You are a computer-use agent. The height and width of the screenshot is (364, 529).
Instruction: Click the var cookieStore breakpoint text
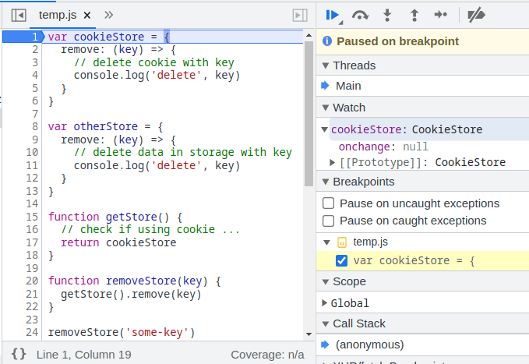pos(414,260)
